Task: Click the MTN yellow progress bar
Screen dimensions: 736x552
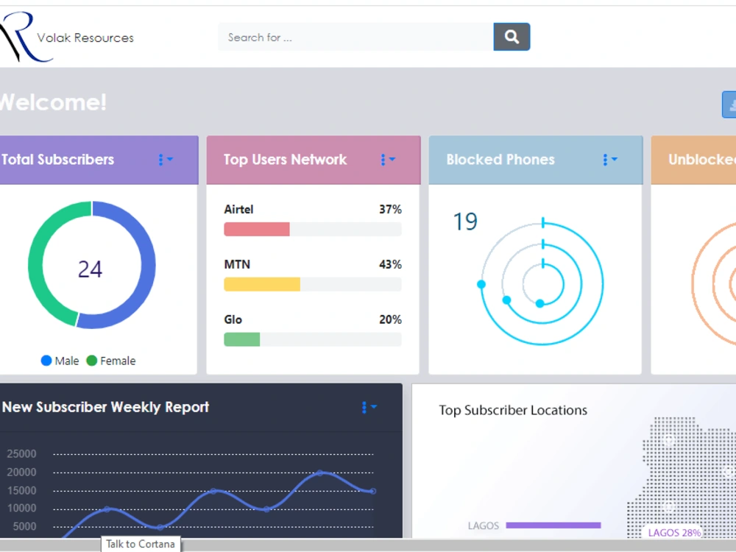Action: coord(262,284)
